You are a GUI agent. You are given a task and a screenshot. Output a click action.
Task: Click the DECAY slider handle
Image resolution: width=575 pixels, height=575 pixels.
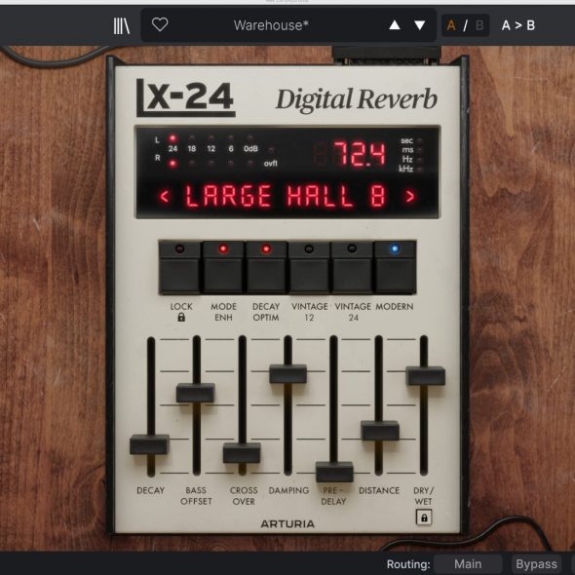pos(149,444)
